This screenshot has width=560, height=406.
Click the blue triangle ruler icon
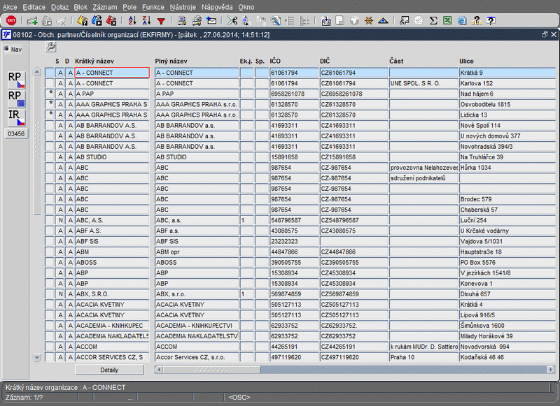click(383, 21)
